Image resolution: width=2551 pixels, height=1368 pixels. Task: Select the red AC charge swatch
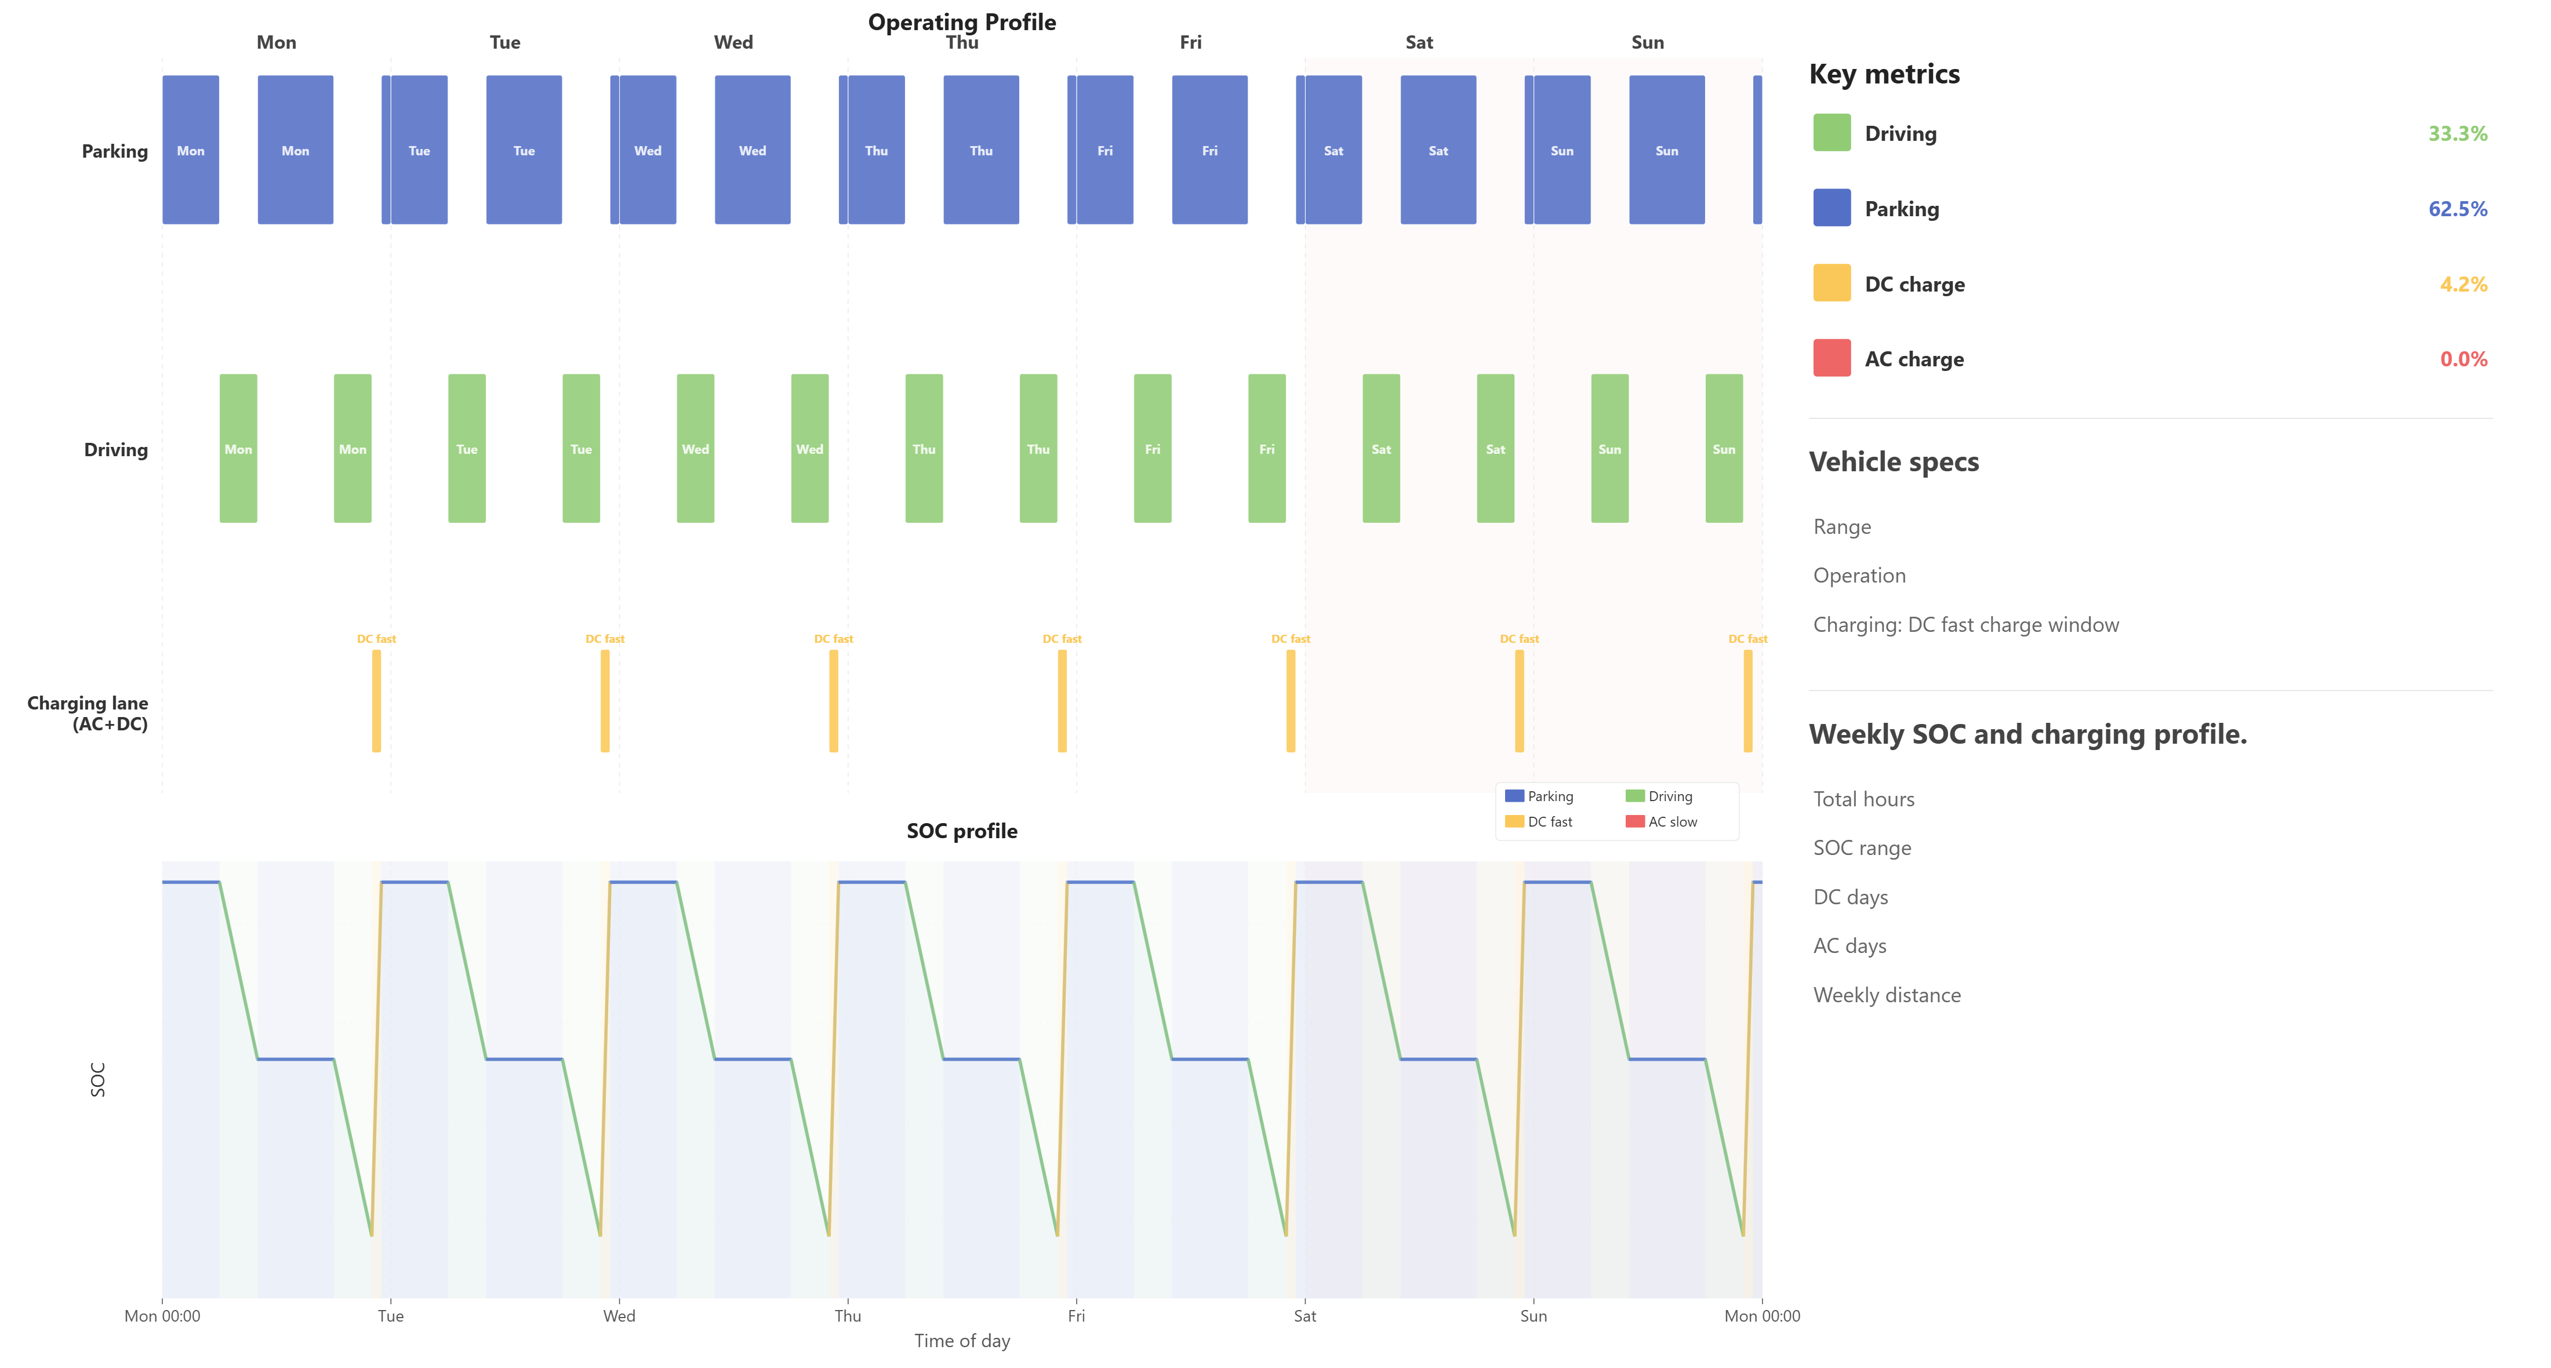click(1831, 358)
